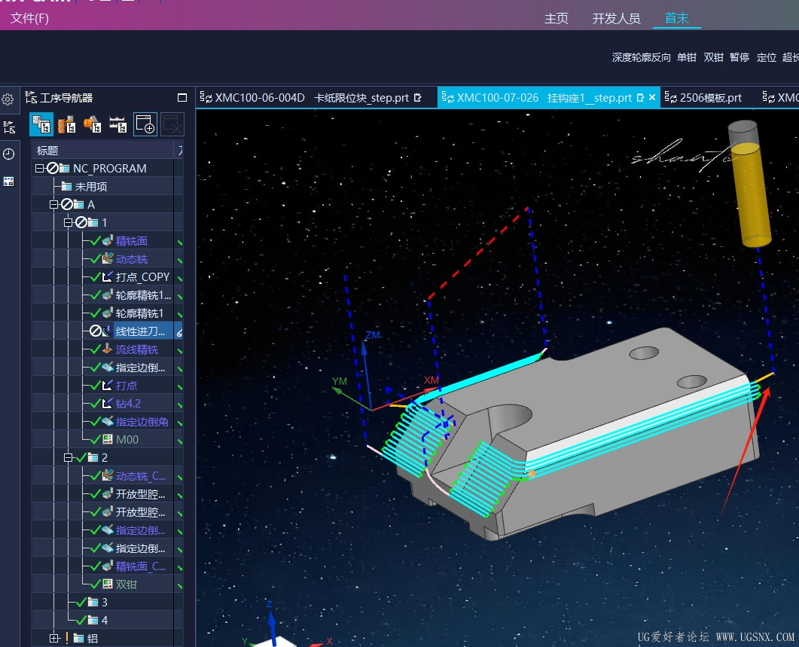Click the 未用项 folder icon
This screenshot has width=799, height=647.
66,187
